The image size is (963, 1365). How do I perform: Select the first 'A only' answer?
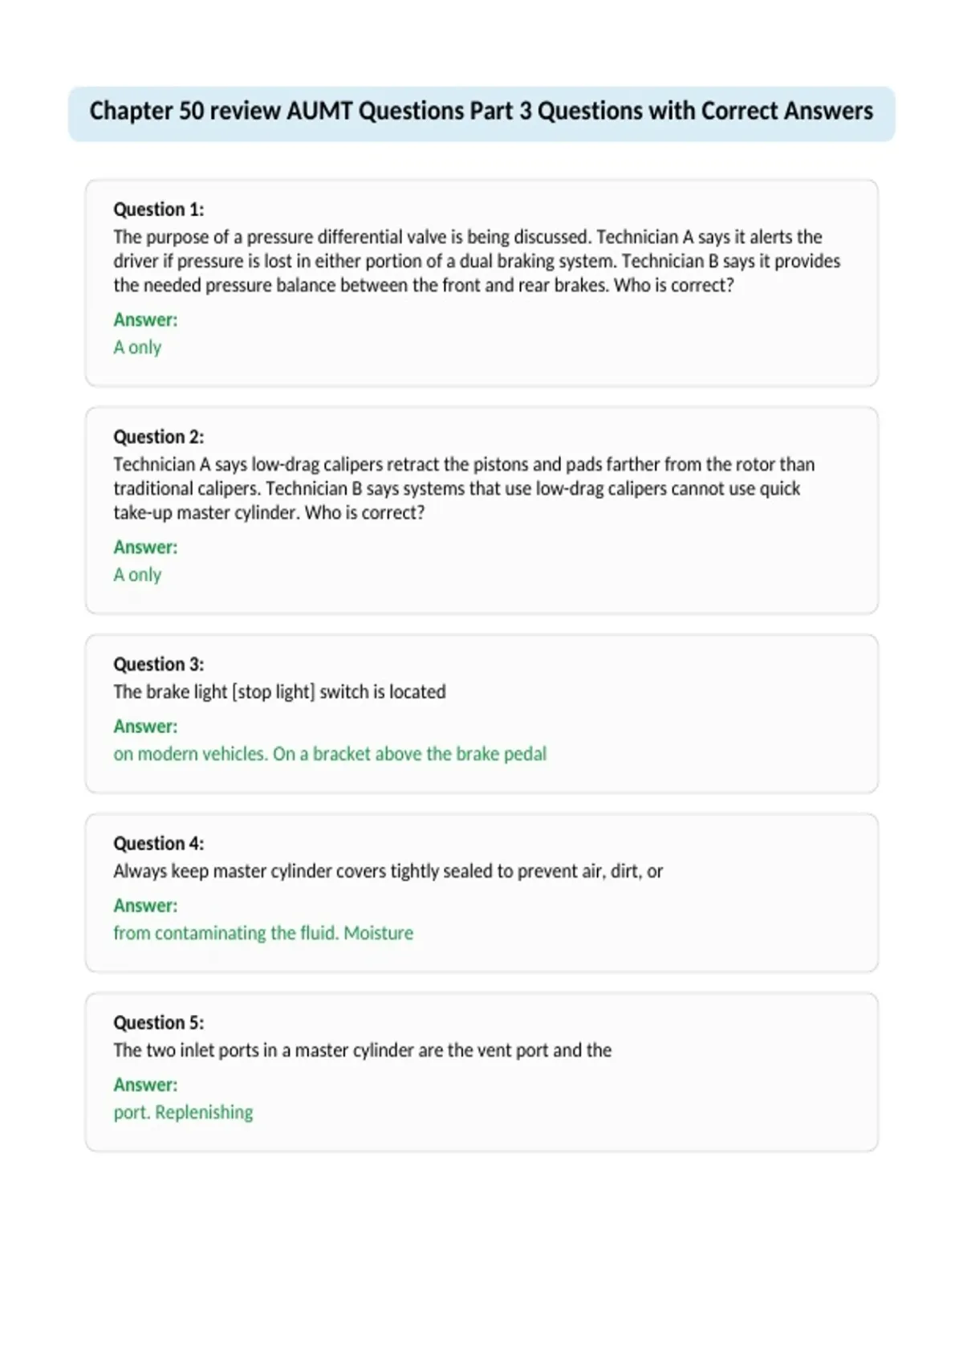click(137, 348)
